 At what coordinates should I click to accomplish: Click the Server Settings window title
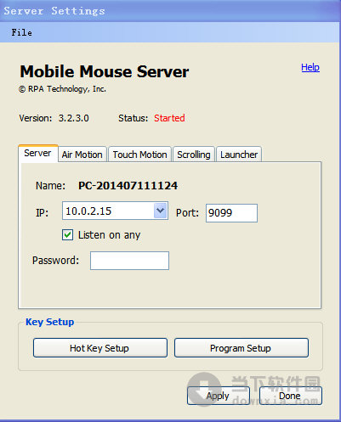pyautogui.click(x=54, y=11)
